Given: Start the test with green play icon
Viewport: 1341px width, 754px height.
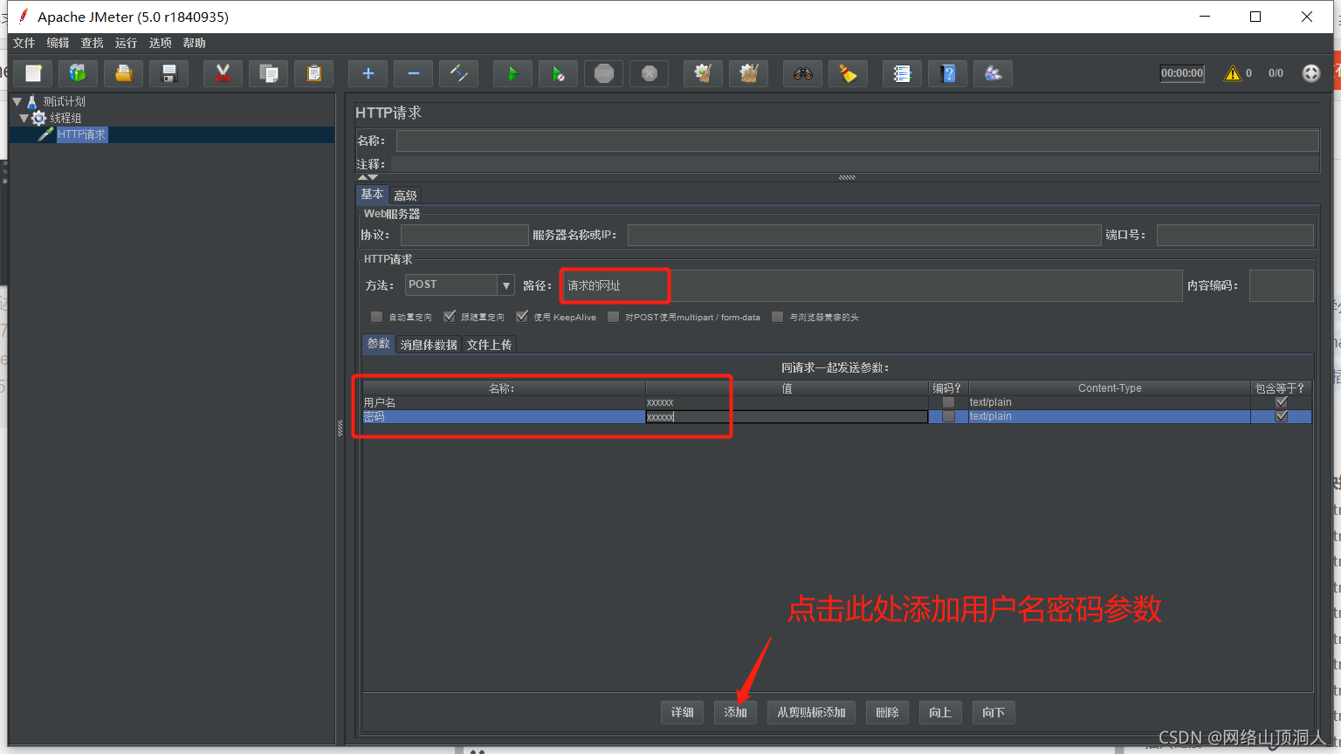Looking at the screenshot, I should (512, 73).
